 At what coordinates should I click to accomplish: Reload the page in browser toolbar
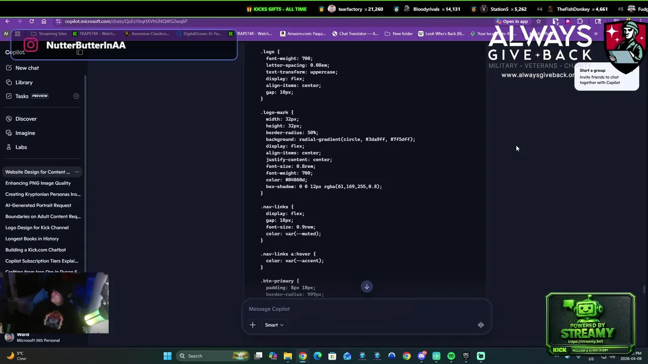pyautogui.click(x=31, y=21)
